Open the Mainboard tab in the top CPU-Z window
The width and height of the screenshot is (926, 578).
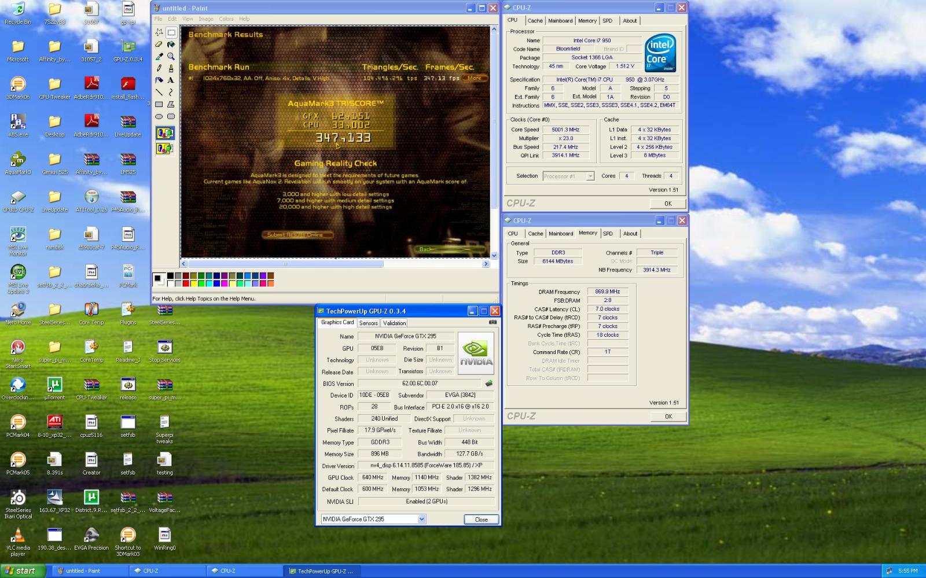click(560, 21)
